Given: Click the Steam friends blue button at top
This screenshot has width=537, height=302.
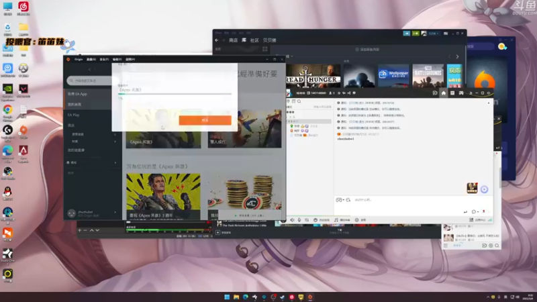Looking at the screenshot, I should (407, 33).
